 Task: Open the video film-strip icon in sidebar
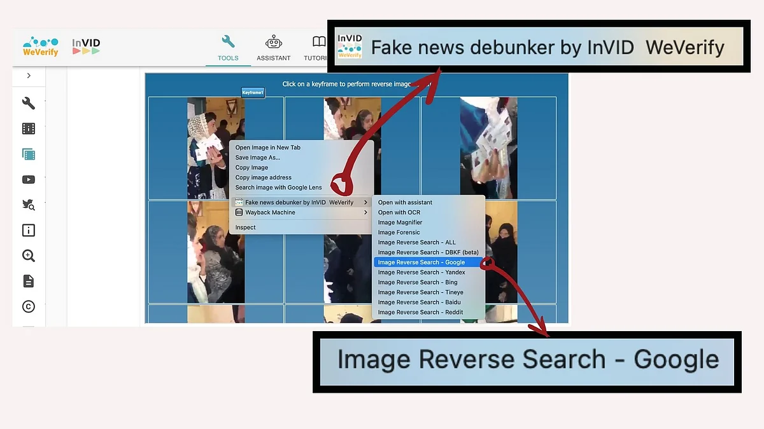click(x=28, y=128)
